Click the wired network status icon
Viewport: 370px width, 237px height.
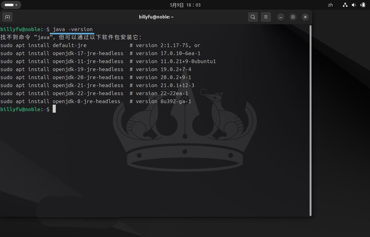point(345,5)
